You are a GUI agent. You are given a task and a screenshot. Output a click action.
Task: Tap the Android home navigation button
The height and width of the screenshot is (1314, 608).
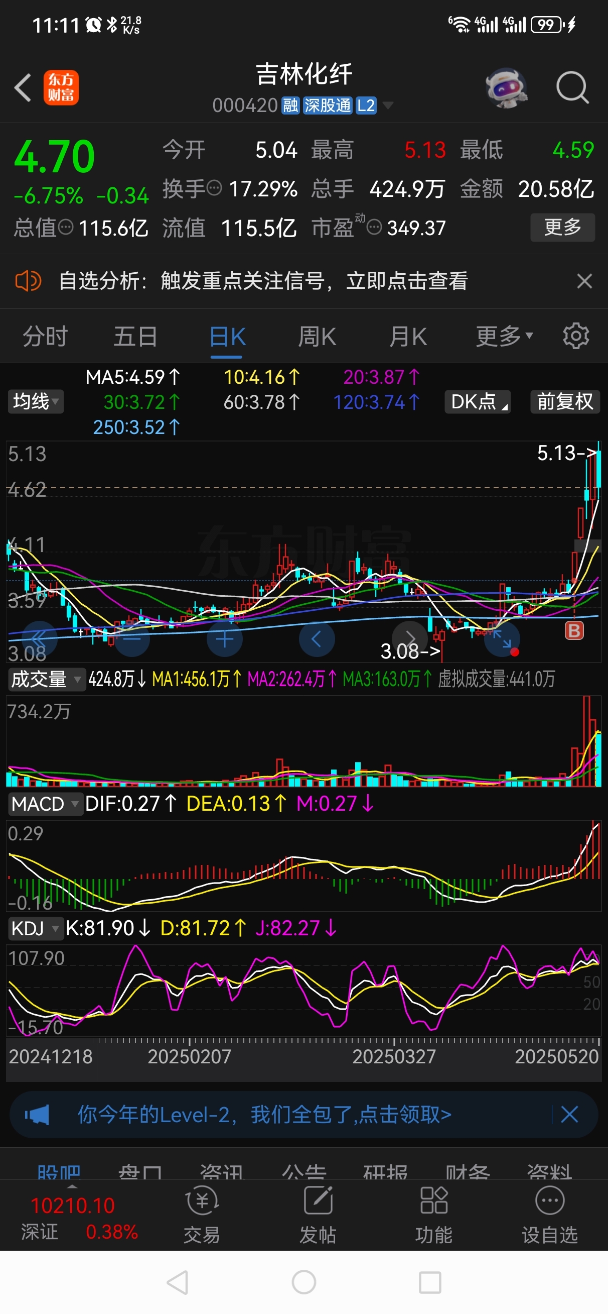pos(303,1282)
